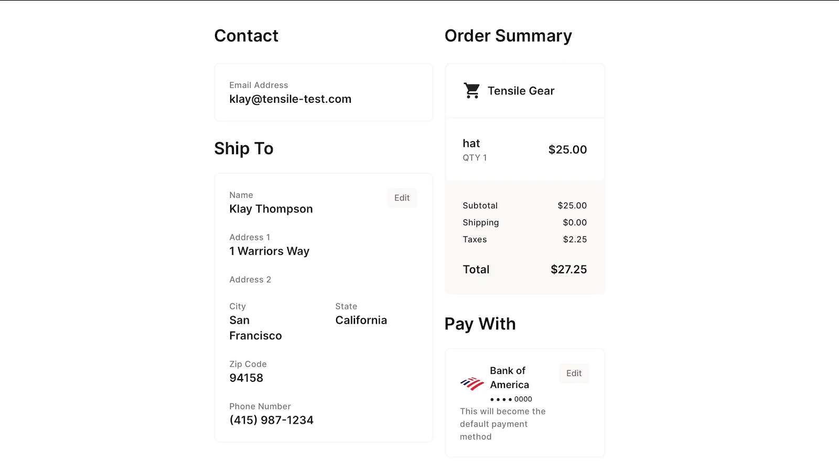This screenshot has height=472, width=839.
Task: Click the hat item in order
Action: pyautogui.click(x=471, y=143)
